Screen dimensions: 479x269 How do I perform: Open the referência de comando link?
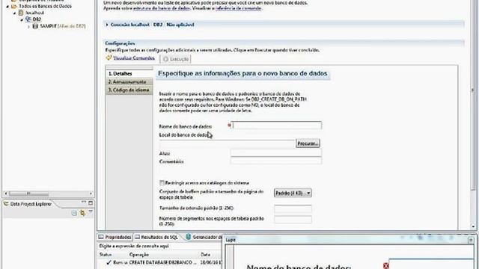238,8
